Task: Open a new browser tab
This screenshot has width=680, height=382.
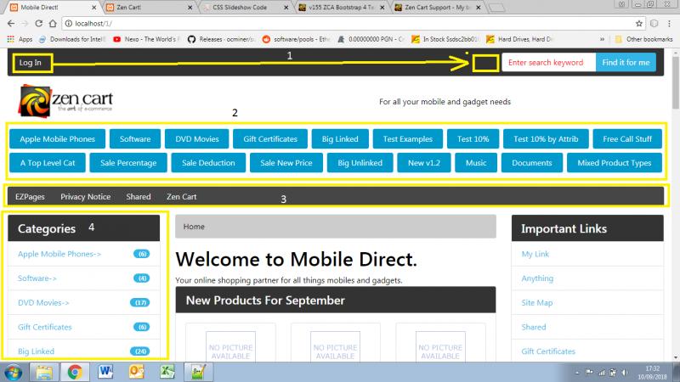Action: coord(496,8)
